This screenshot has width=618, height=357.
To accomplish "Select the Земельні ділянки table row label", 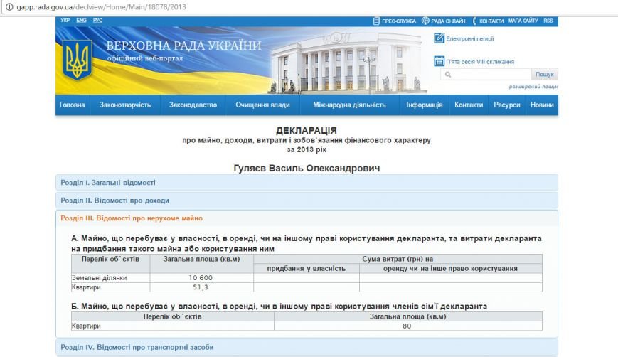I will 100,278.
